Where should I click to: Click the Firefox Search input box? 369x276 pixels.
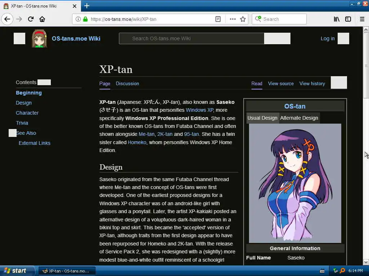279,19
